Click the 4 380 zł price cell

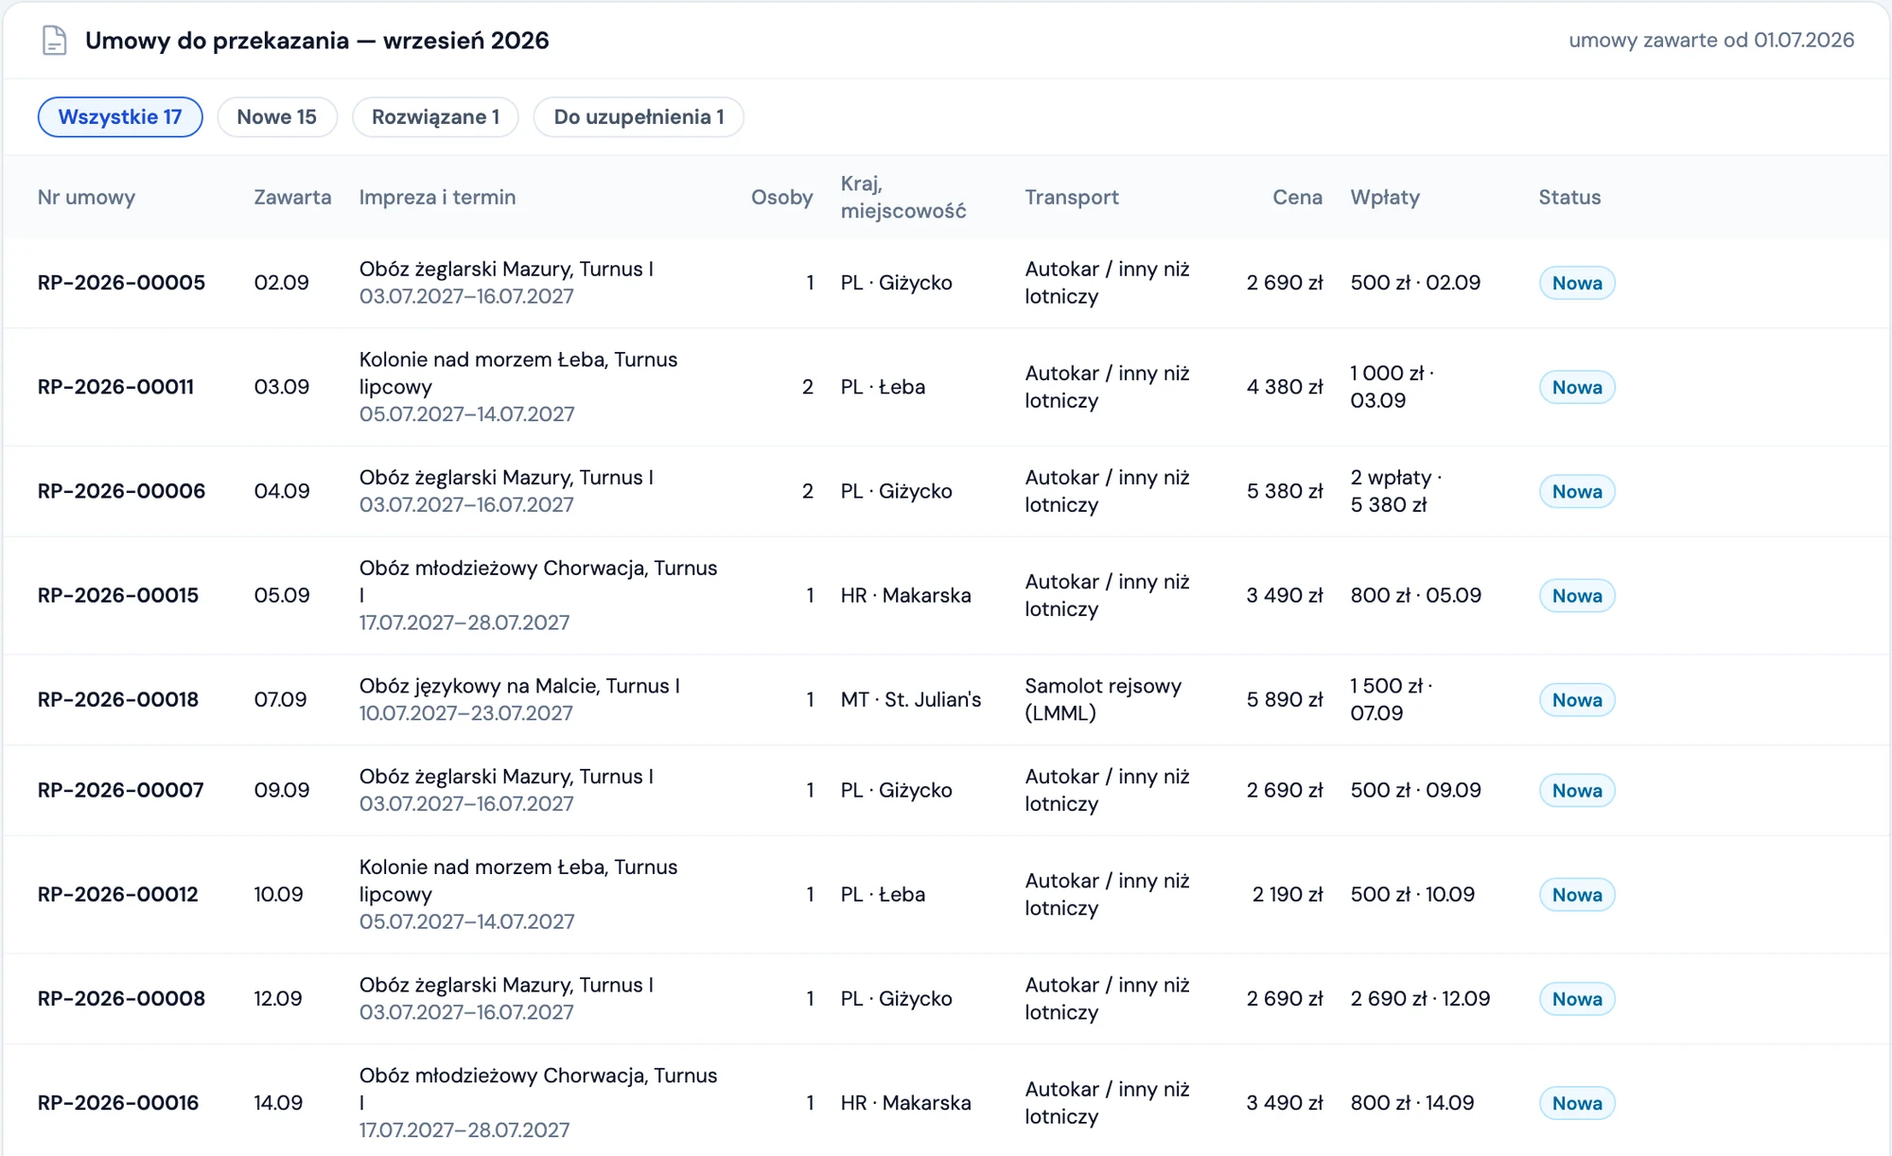click(1285, 387)
